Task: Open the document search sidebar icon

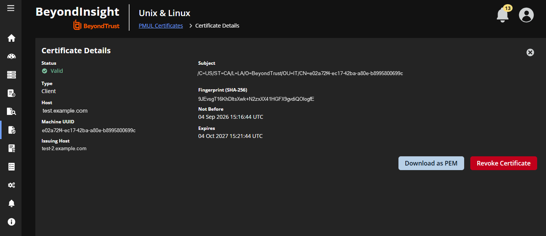Action: [12, 111]
